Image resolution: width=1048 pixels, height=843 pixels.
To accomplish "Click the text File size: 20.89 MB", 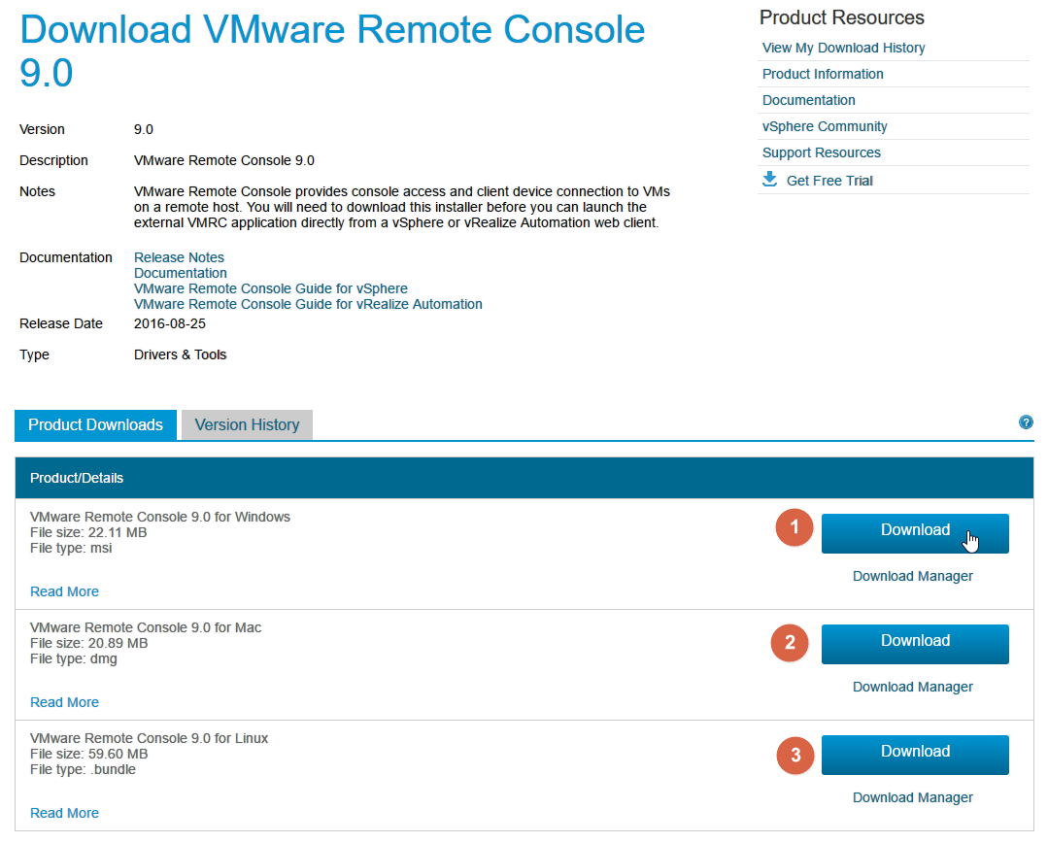I will 89,643.
